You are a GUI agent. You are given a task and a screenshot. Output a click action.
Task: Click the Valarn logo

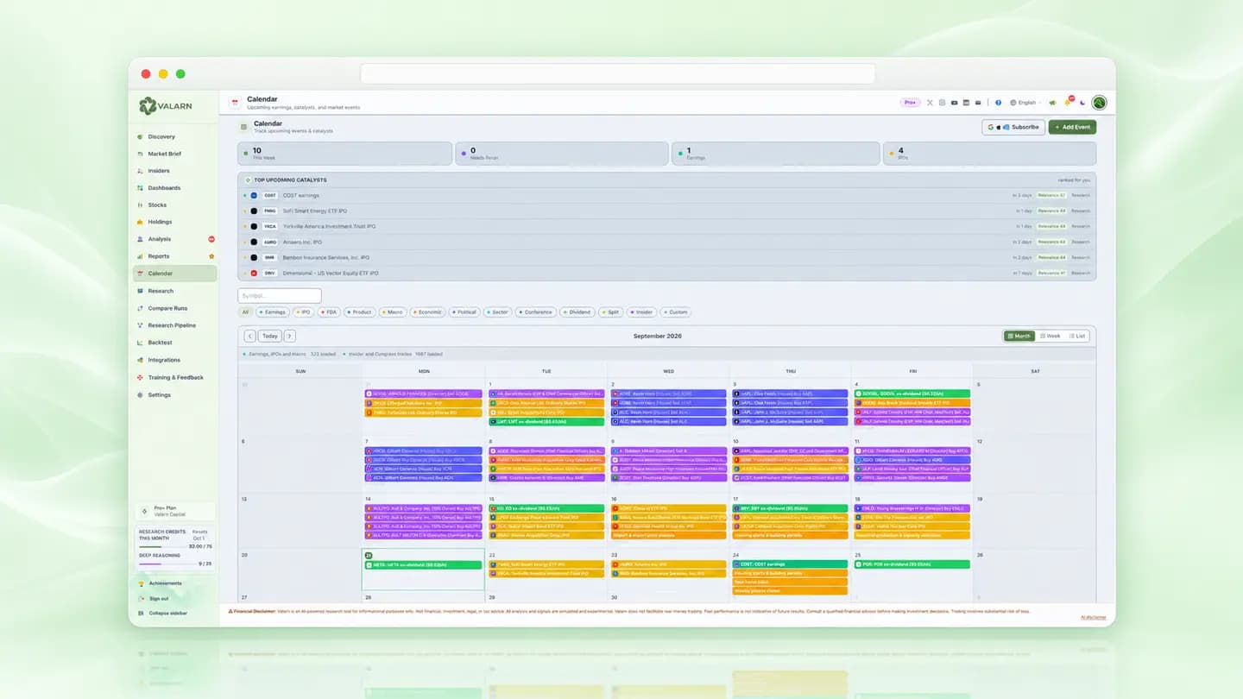[x=166, y=106]
